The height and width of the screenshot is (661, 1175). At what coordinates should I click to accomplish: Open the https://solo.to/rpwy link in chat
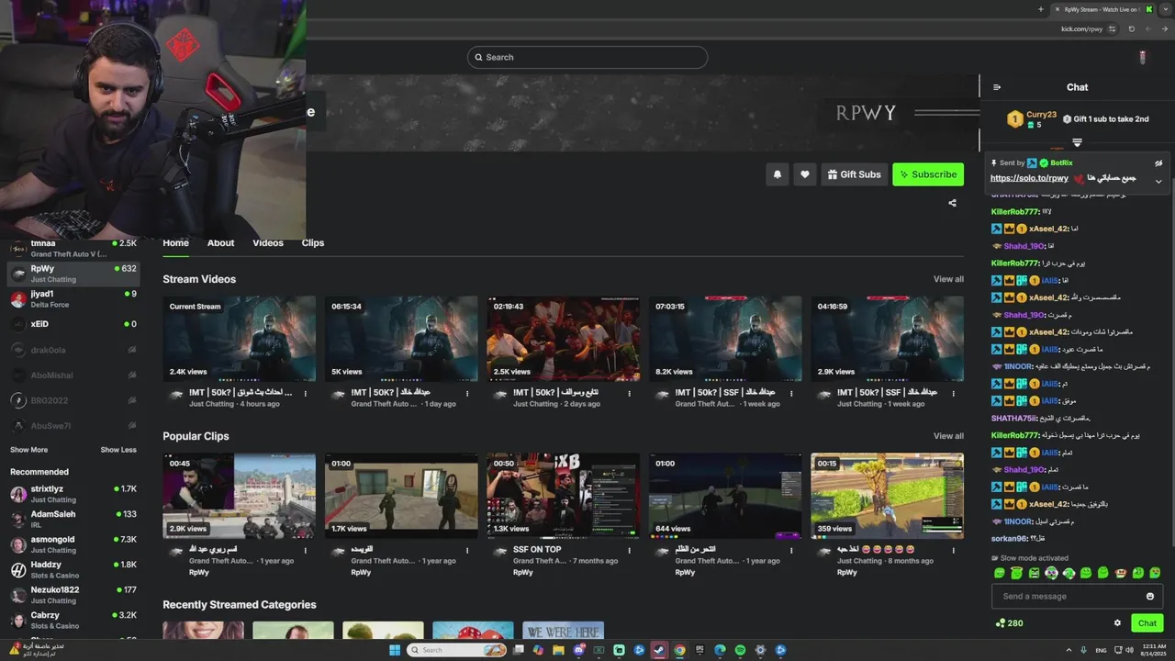click(x=1029, y=178)
